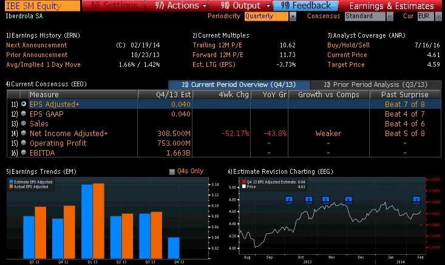Open the Cur EUR currency dropdown arrow
Viewport: 445px width, 265px height.
[x=438, y=16]
